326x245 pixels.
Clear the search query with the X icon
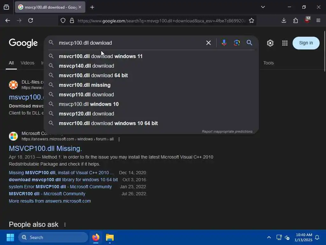(x=208, y=43)
